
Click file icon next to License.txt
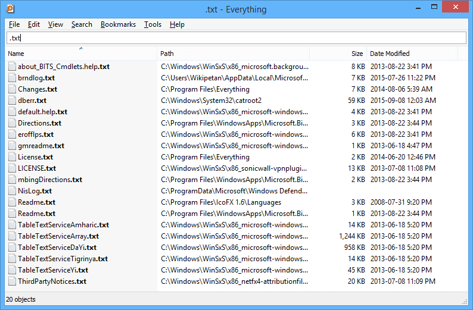point(12,156)
